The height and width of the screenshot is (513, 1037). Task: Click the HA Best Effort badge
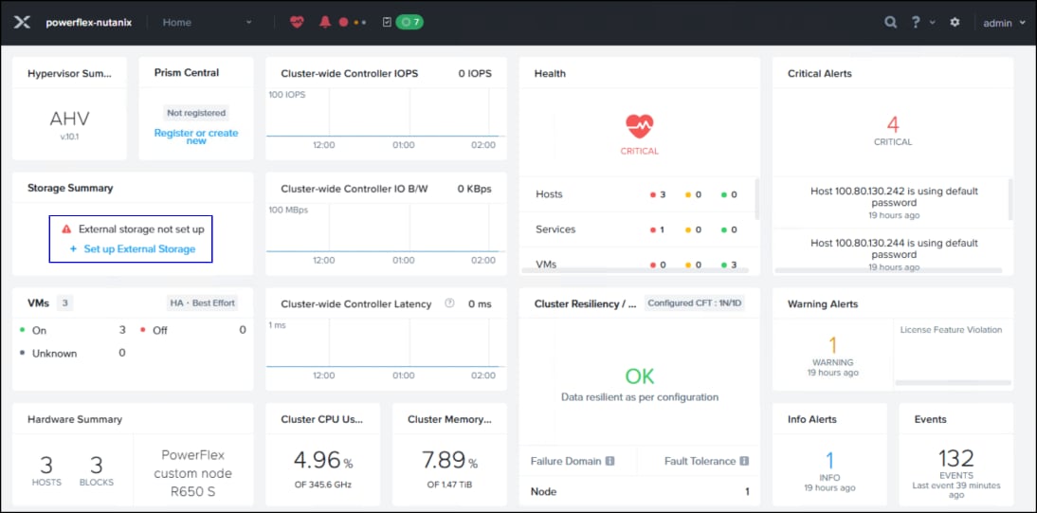click(202, 303)
